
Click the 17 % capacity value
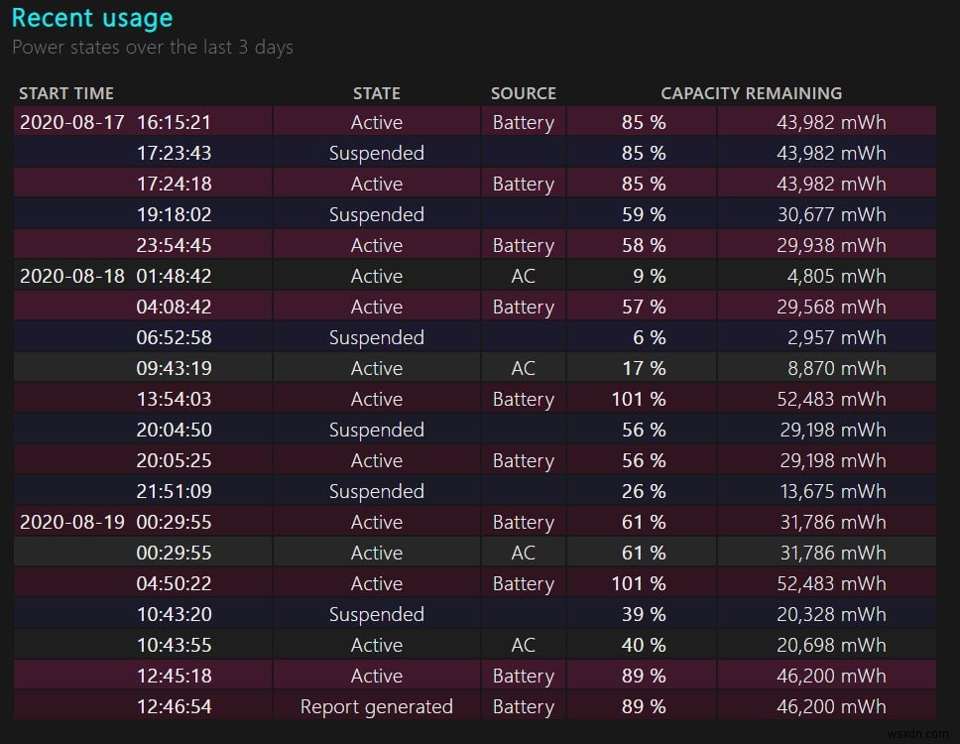[644, 368]
